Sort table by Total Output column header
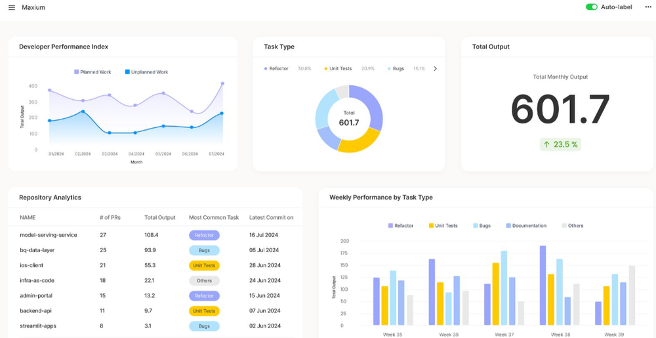 (x=160, y=217)
